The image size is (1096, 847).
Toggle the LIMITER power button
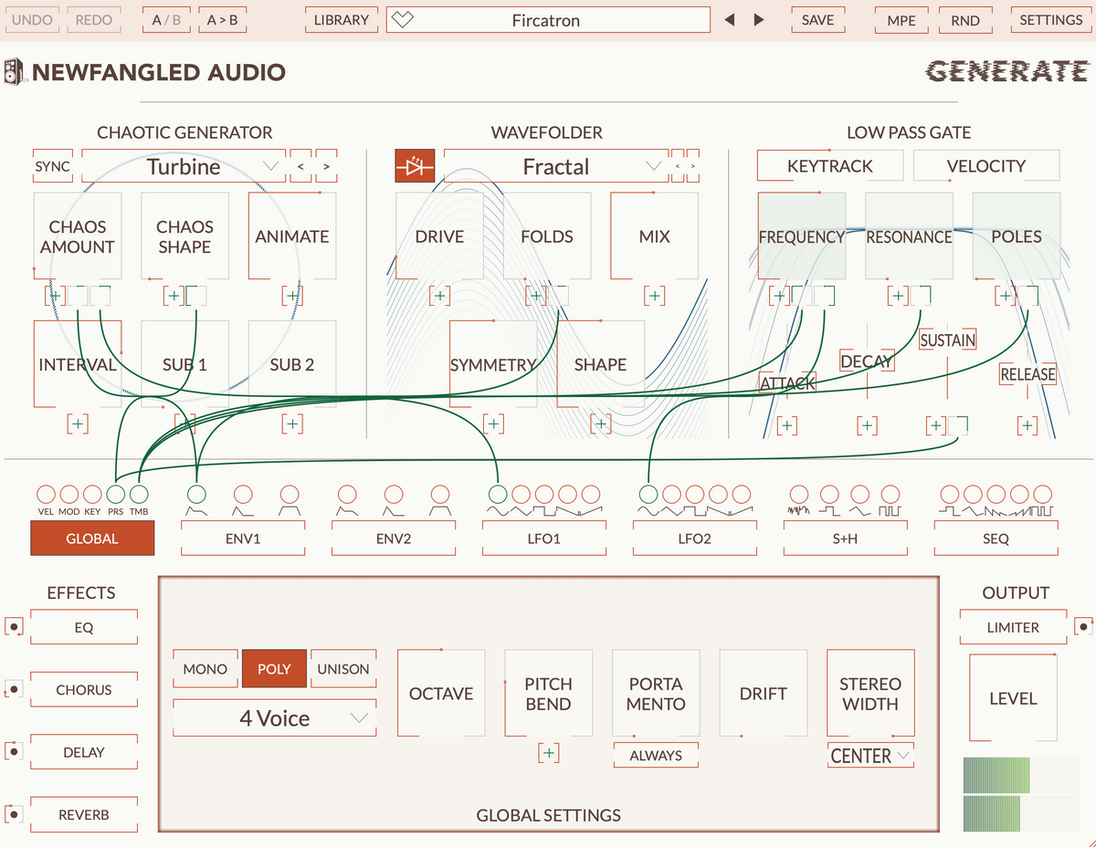pyautogui.click(x=1082, y=627)
